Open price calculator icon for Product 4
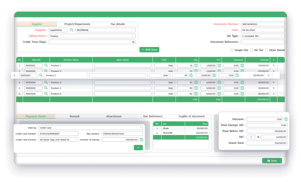The image size is (301, 182). point(219,82)
